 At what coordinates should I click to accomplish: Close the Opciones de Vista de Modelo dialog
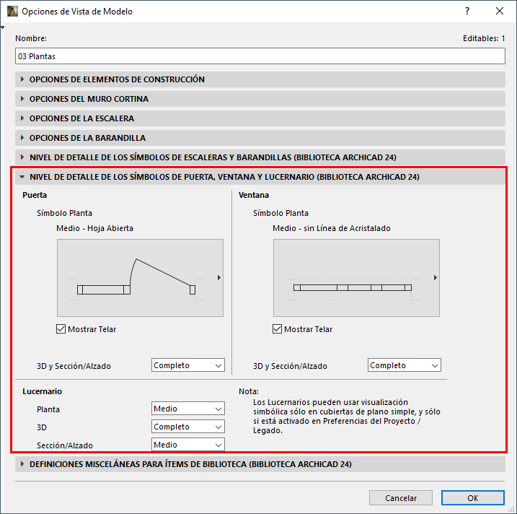pos(500,11)
